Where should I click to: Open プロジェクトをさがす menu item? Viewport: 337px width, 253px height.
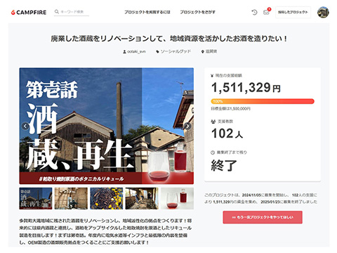tap(197, 12)
